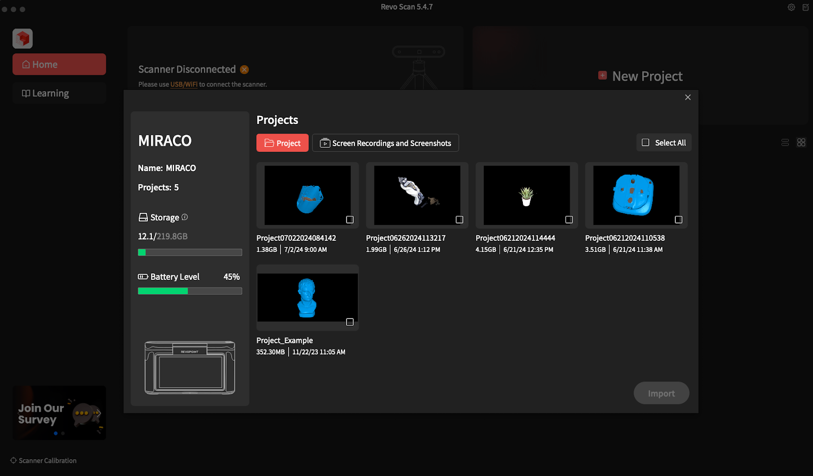
Task: Click the macOS minimize window dot
Action: pyautogui.click(x=14, y=9)
